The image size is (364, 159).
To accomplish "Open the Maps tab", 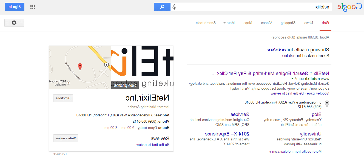I will tap(248, 23).
